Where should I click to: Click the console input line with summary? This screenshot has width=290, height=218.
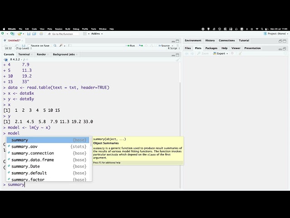tap(91, 185)
